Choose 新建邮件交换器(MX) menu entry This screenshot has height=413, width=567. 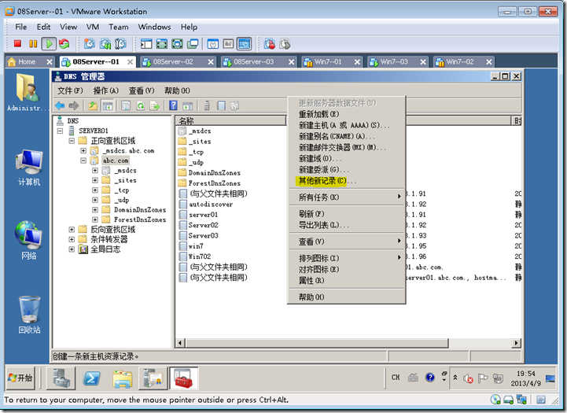[347, 147]
